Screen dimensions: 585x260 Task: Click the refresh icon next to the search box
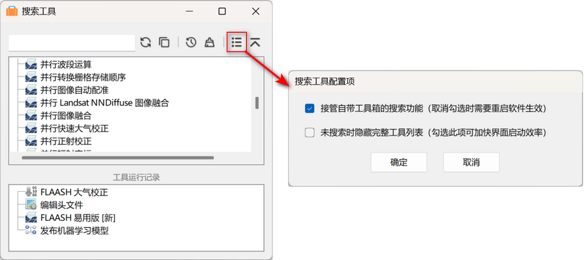145,42
